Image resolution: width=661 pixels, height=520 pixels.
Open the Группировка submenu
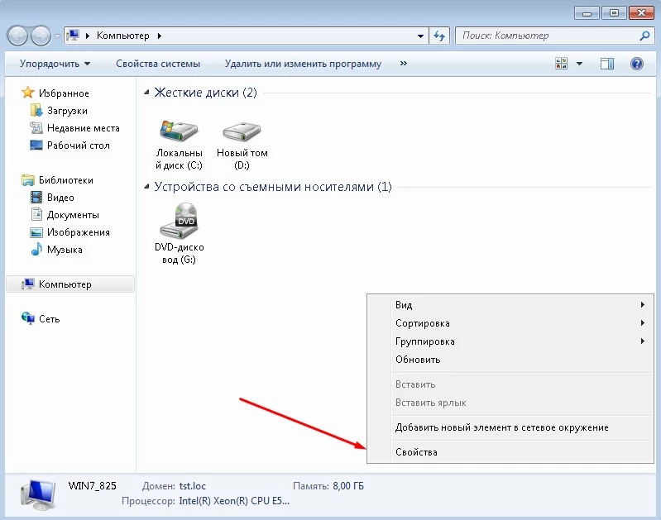(510, 341)
